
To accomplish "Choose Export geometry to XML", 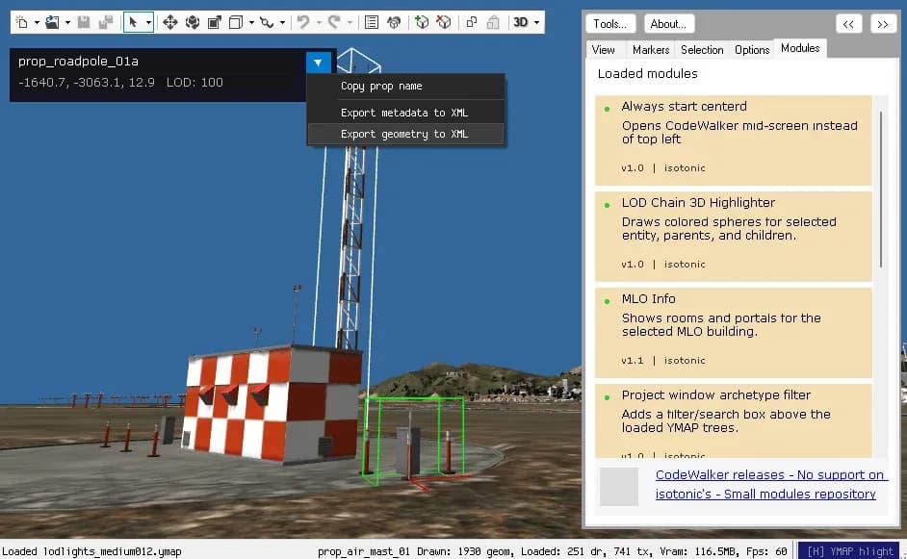I will [x=404, y=134].
